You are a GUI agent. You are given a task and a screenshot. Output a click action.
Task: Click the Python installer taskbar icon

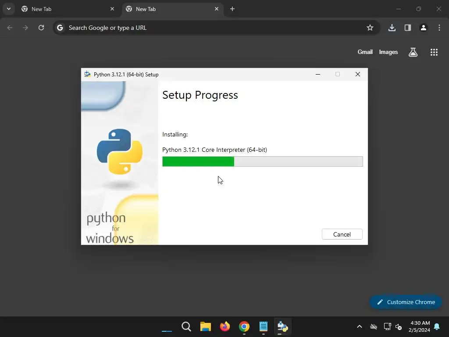[x=283, y=326]
